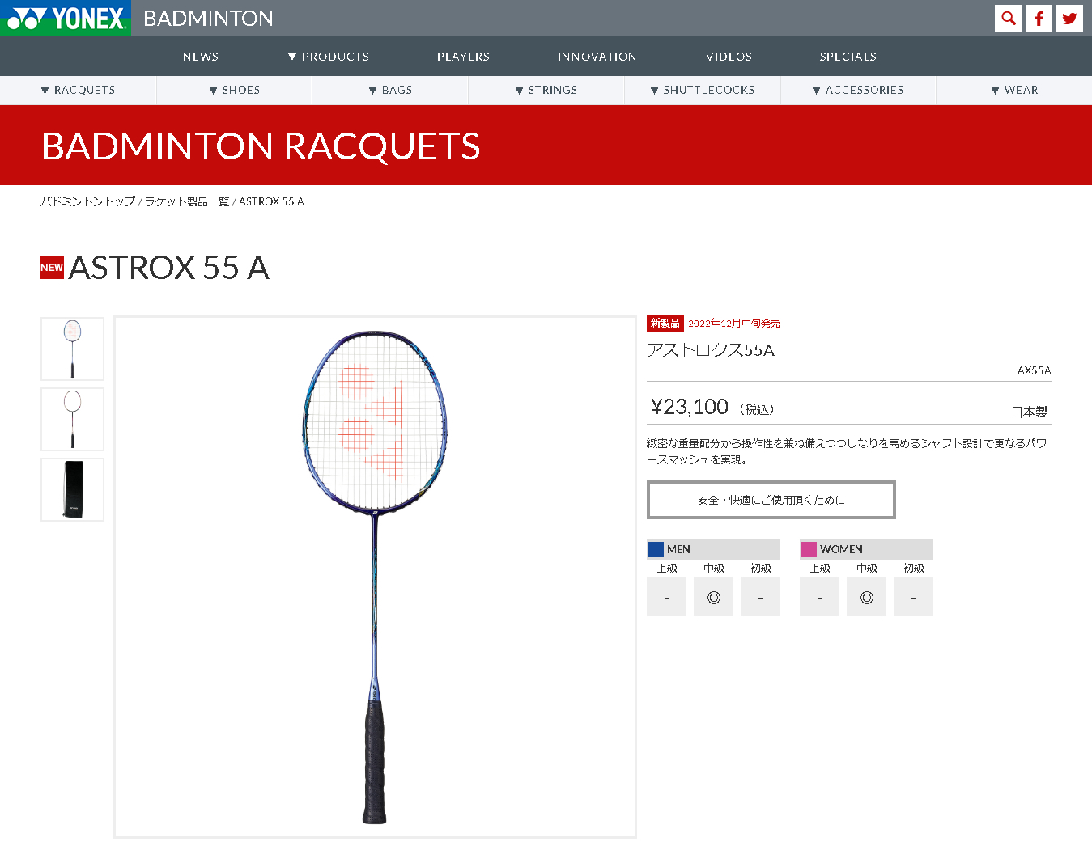Open the Yonex Facebook page icon
Image resolution: width=1092 pixels, height=867 pixels.
tap(1039, 18)
